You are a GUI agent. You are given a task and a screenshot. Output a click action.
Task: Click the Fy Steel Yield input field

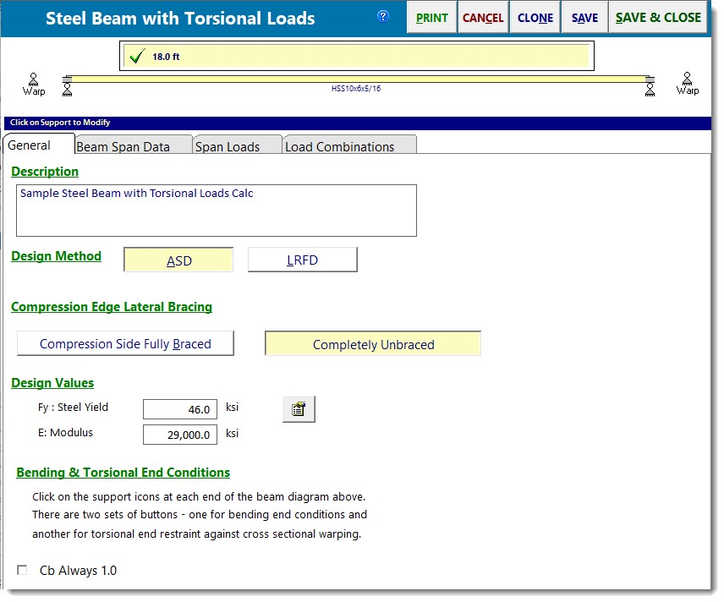click(x=180, y=409)
